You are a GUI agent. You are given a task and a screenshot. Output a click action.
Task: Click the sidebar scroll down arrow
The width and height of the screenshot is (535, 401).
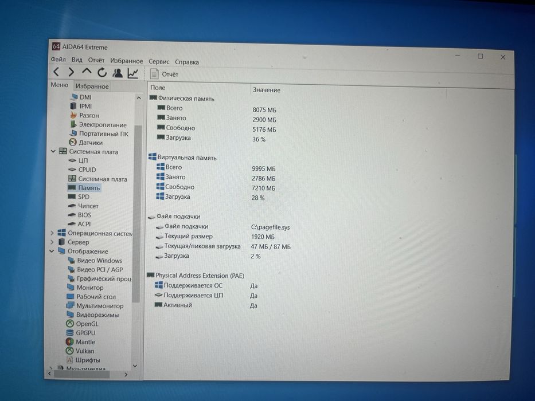coord(135,366)
